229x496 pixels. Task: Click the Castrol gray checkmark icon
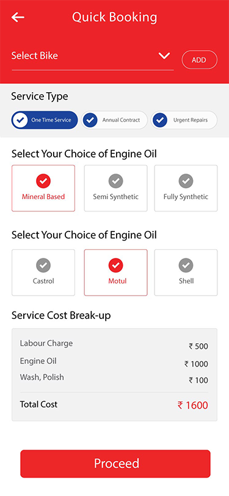tap(43, 265)
